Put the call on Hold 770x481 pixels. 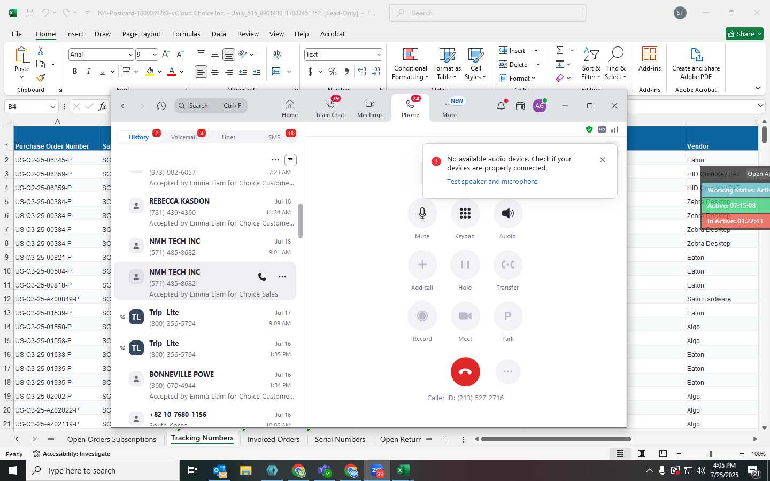click(x=465, y=265)
